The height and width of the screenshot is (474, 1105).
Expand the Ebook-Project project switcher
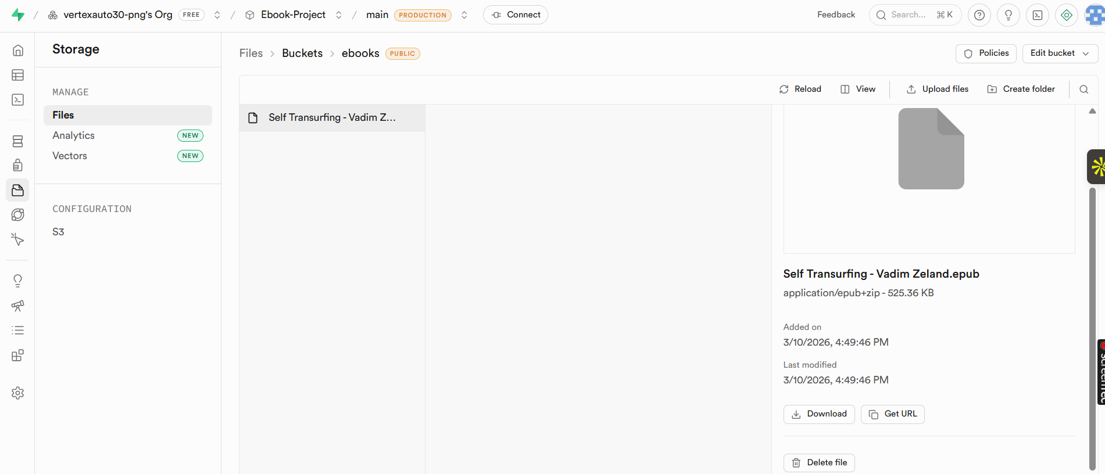[x=339, y=15]
